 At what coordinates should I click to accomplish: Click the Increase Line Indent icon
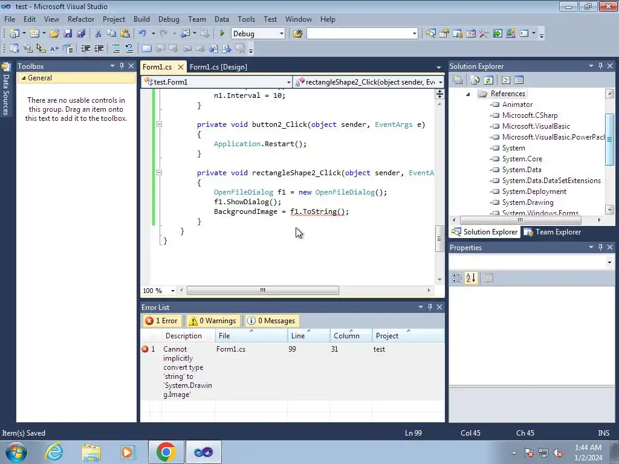tap(99, 48)
